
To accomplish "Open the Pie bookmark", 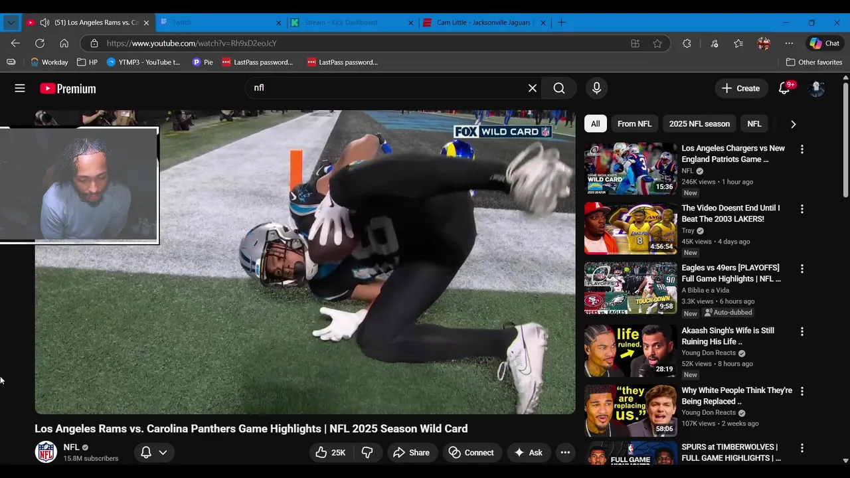I will [203, 62].
